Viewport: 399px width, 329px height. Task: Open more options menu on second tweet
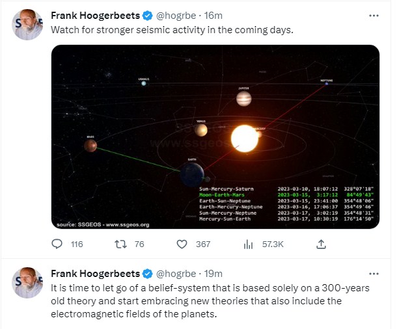374,274
